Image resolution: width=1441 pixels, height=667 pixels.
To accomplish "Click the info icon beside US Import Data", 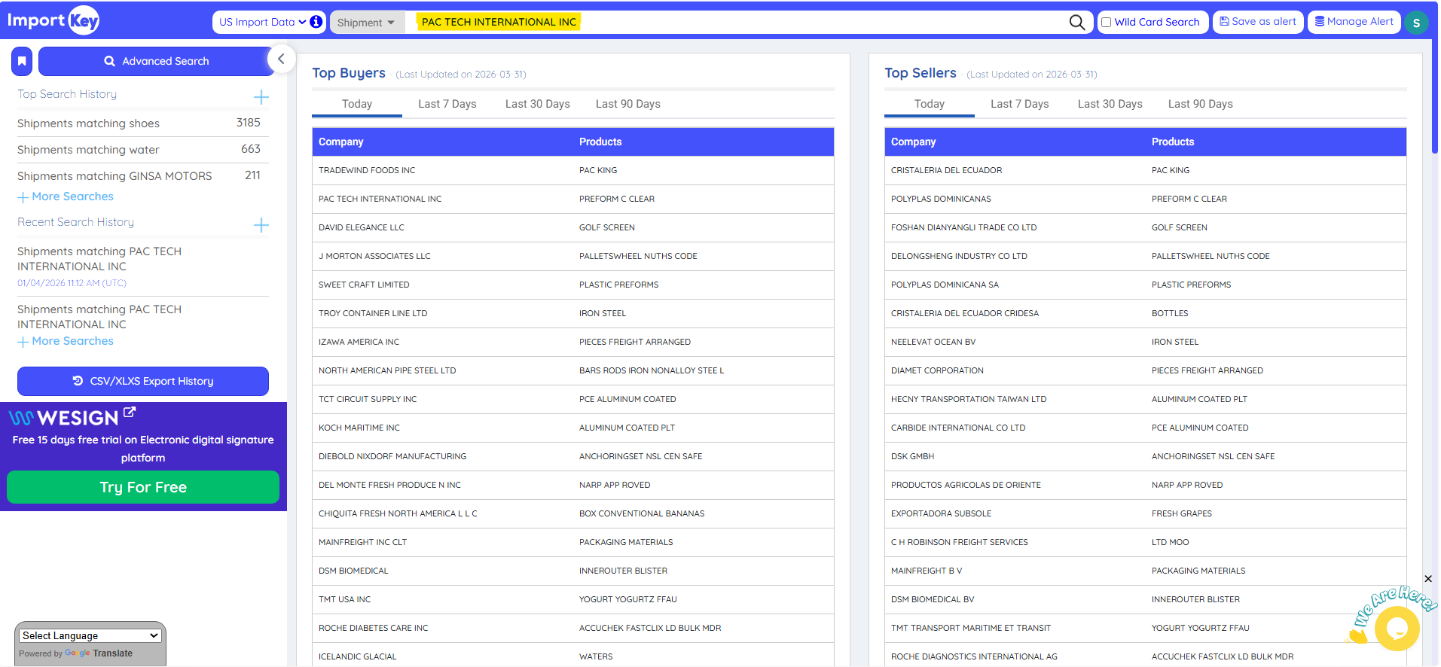I will [316, 22].
